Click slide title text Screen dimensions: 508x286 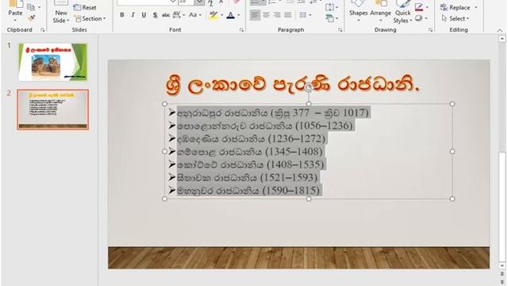293,85
